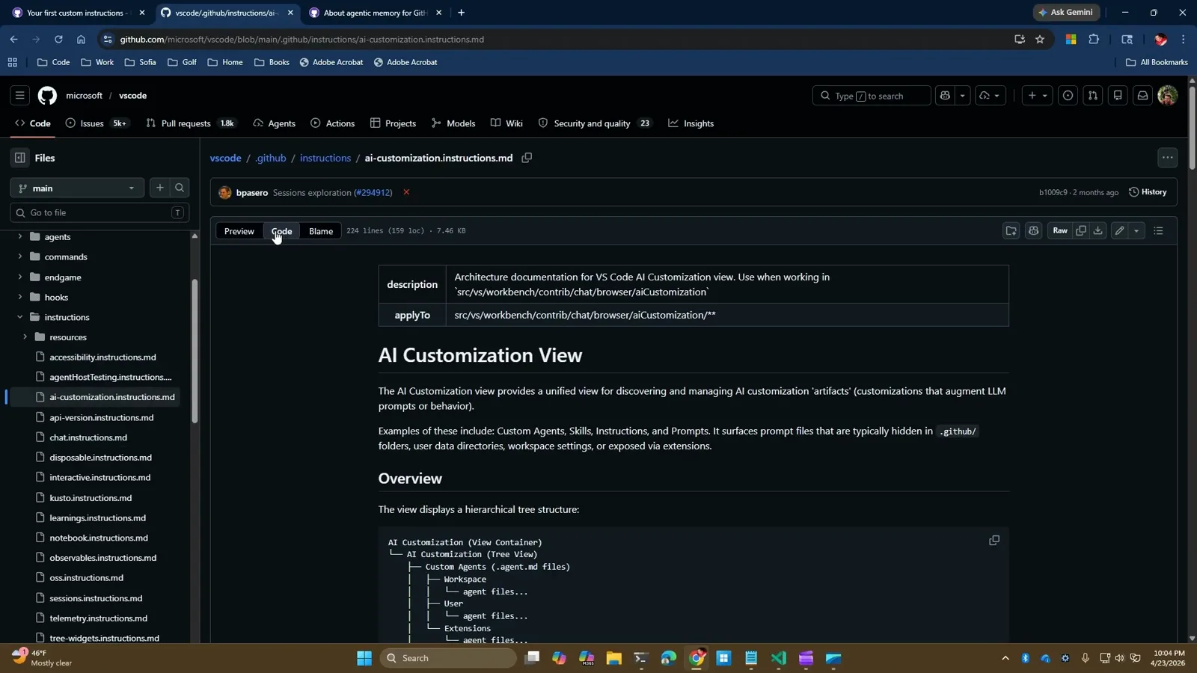Open the Insights repository tab
1197x673 pixels.
click(691, 123)
